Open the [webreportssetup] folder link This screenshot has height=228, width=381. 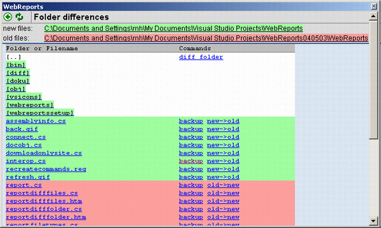[40, 113]
